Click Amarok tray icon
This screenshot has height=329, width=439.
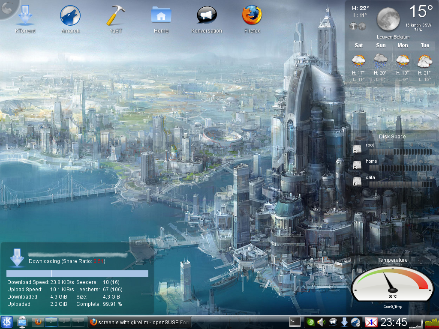pos(355,322)
